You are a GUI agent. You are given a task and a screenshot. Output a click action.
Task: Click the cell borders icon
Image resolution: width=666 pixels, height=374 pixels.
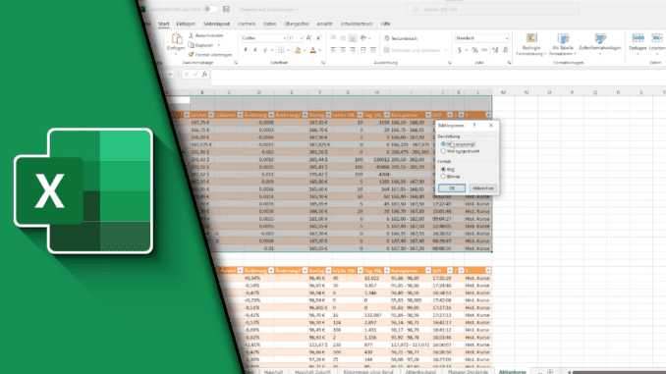[281, 50]
